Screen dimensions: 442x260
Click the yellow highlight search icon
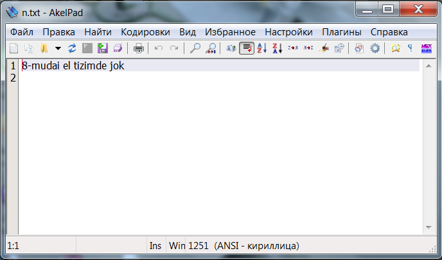396,48
